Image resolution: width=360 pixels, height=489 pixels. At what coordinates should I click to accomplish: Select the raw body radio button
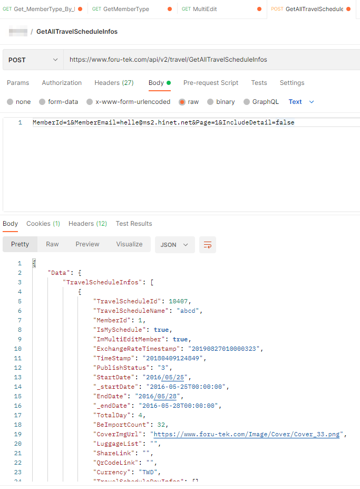coord(182,102)
